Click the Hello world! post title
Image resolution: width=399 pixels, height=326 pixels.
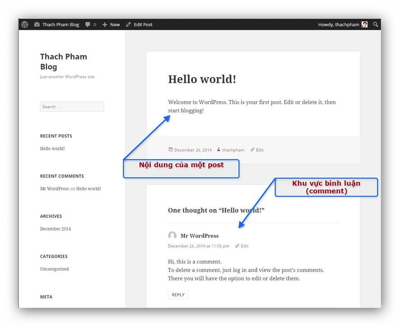click(x=202, y=79)
